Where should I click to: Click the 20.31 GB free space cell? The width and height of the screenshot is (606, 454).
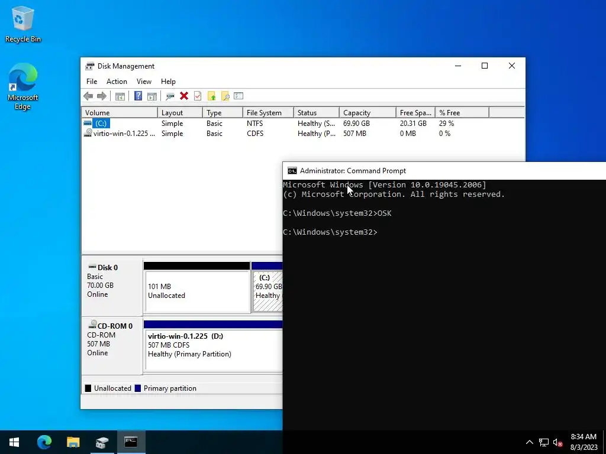tap(413, 123)
